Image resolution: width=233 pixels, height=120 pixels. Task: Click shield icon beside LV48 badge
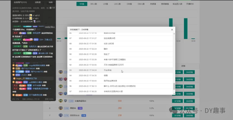65,101
